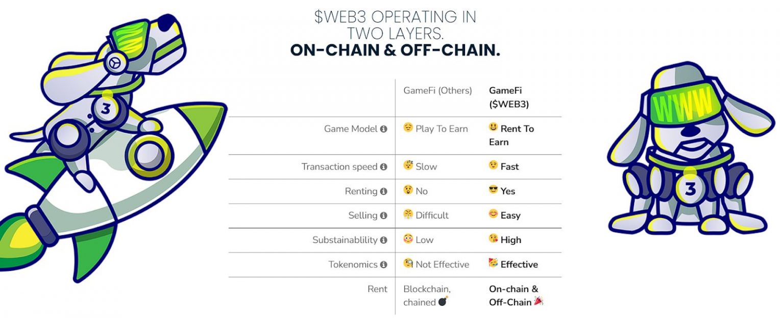Click the sleepy emoji beside Slow
Image resolution: width=784 pixels, height=318 pixels.
click(408, 166)
